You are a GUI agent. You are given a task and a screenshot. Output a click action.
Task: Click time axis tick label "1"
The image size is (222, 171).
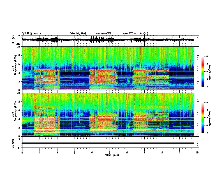pos(40,153)
